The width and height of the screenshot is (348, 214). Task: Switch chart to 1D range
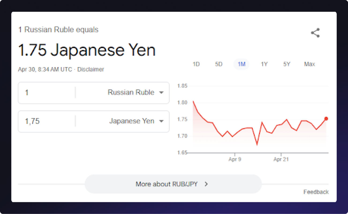coord(196,64)
